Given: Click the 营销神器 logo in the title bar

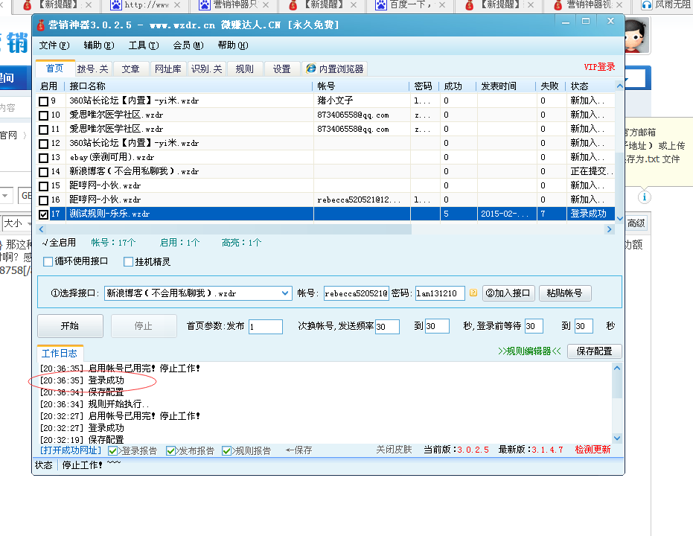Looking at the screenshot, I should tap(41, 25).
